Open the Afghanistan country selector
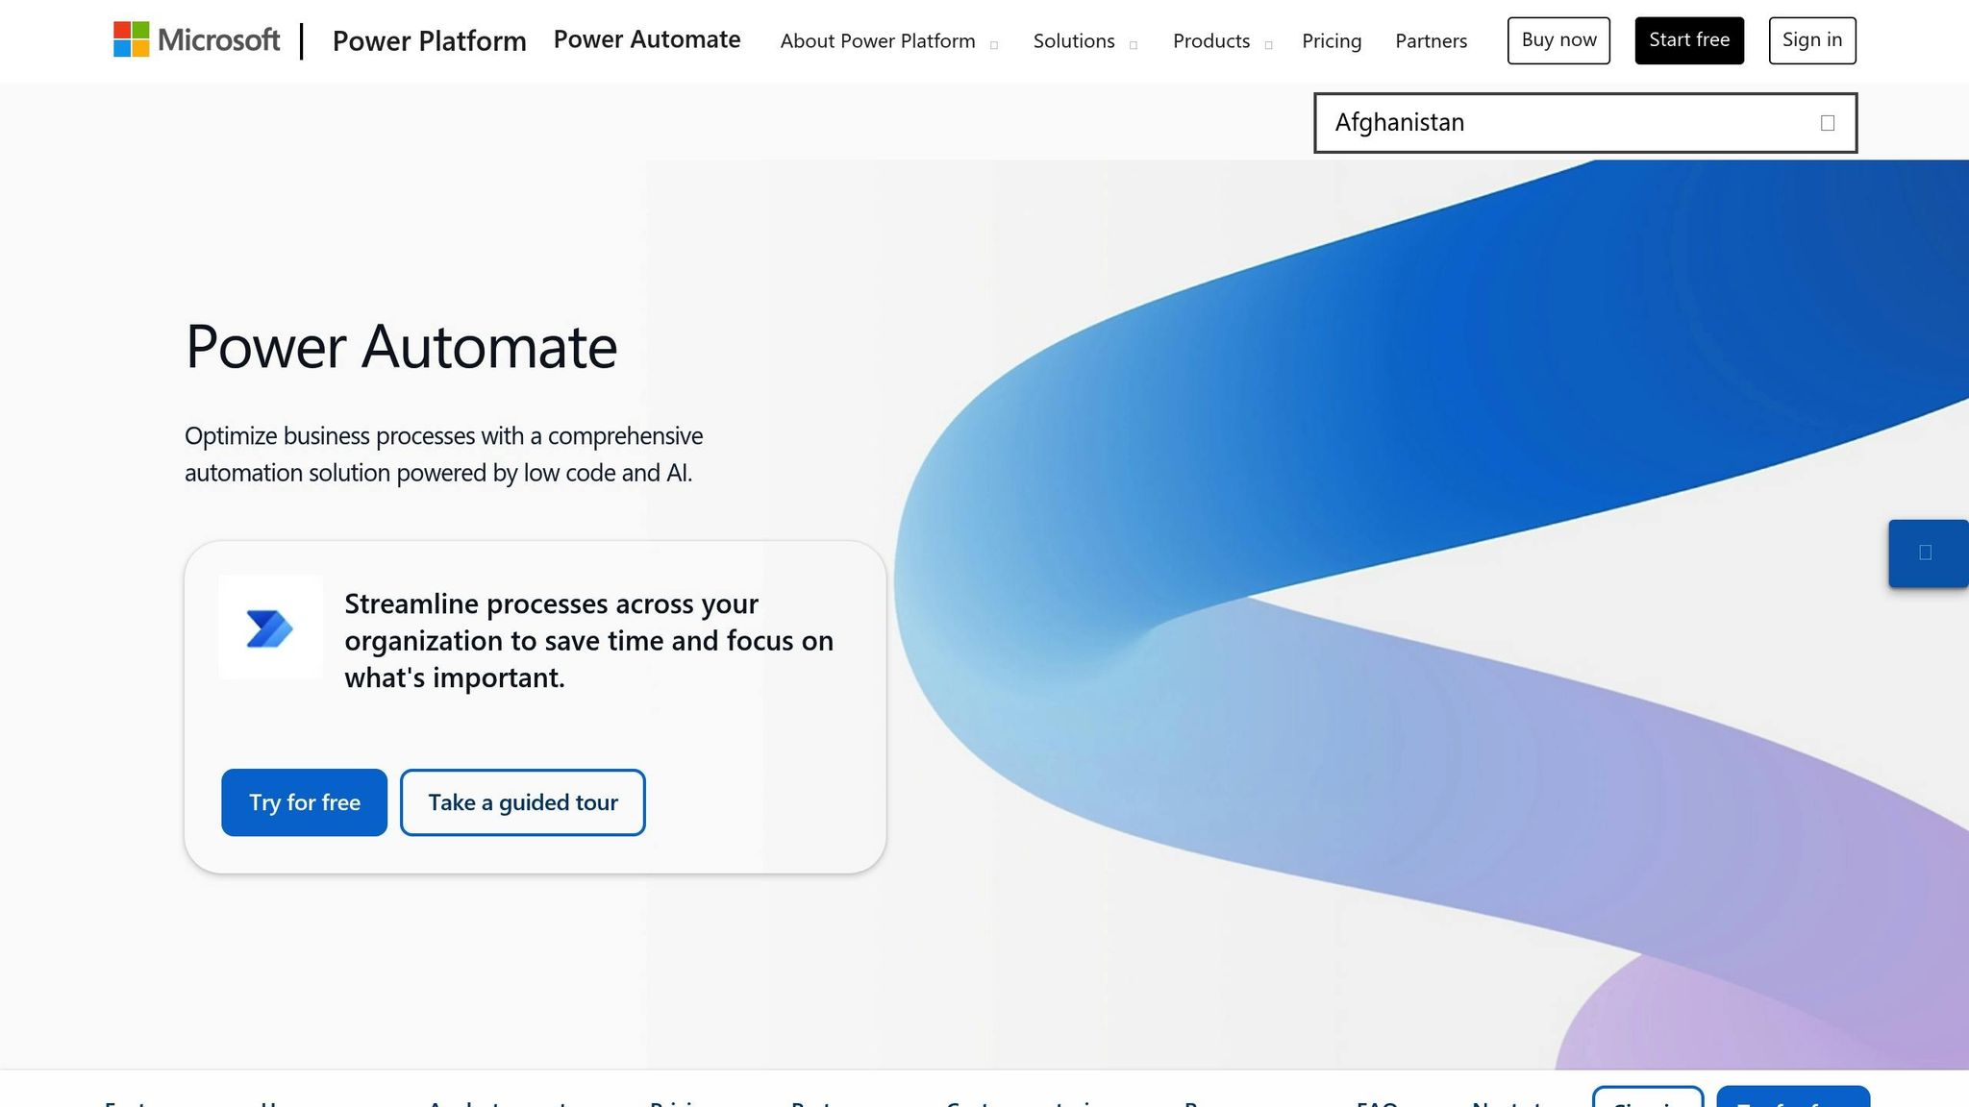The width and height of the screenshot is (1969, 1107). (x=1584, y=122)
